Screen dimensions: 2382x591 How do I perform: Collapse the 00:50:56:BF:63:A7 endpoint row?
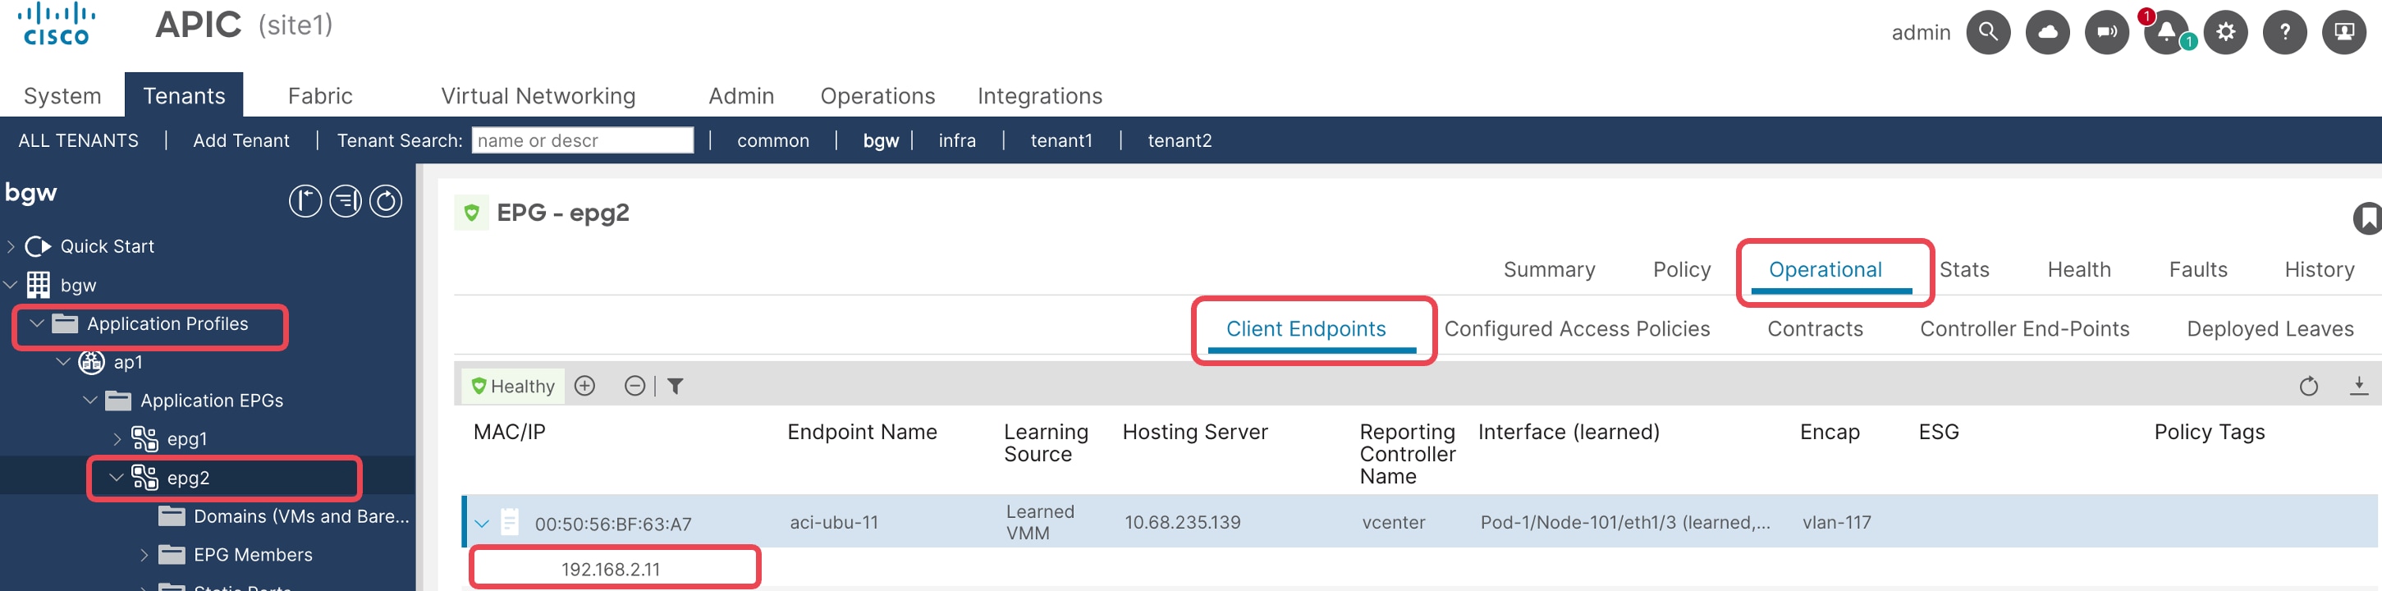(x=482, y=524)
